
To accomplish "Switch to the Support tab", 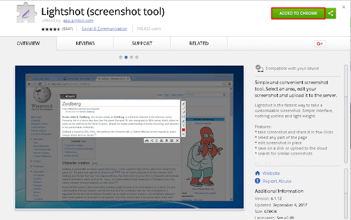I will [142, 43].
